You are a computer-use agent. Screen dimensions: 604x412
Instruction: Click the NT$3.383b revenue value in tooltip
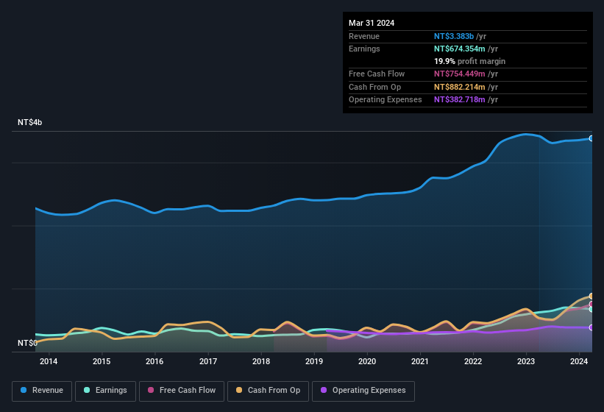(x=454, y=36)
